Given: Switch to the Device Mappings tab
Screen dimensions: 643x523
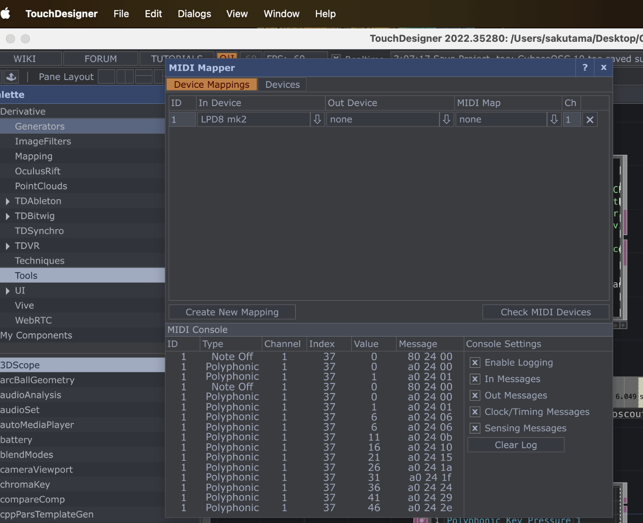Looking at the screenshot, I should (212, 84).
